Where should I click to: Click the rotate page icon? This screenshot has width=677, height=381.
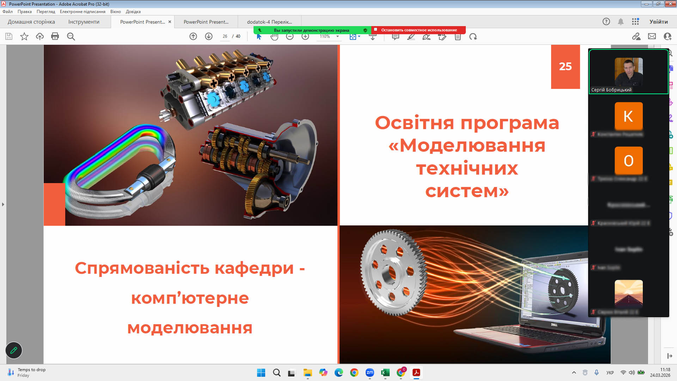point(473,37)
